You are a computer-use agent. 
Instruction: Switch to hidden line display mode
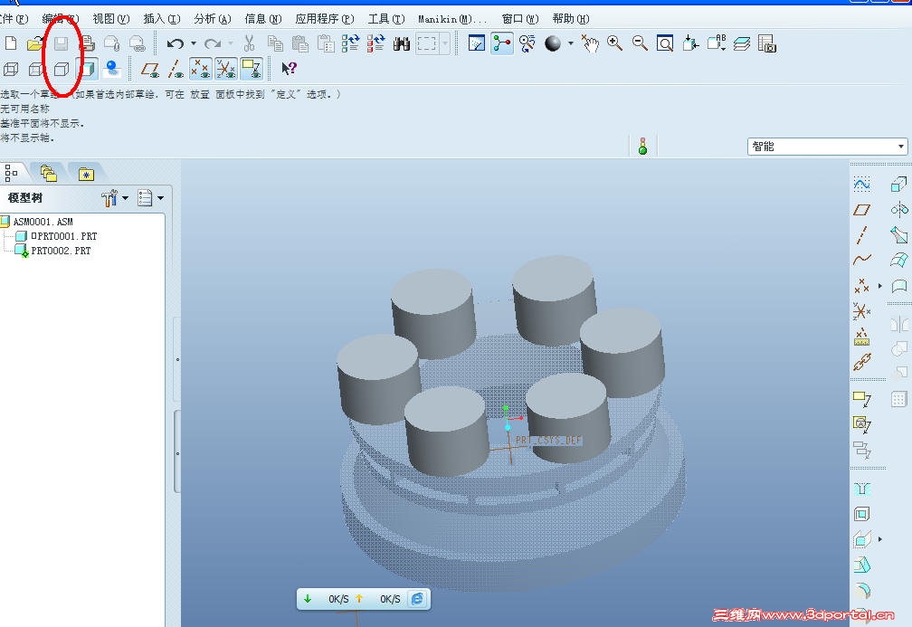(x=36, y=69)
